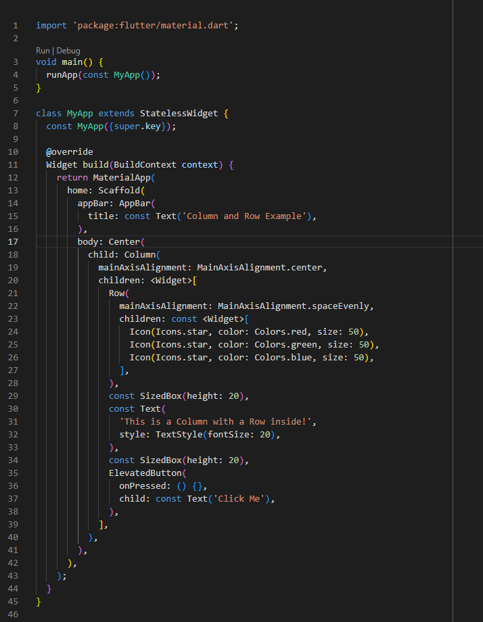Click 'extends' keyword on line 7

tap(116, 113)
